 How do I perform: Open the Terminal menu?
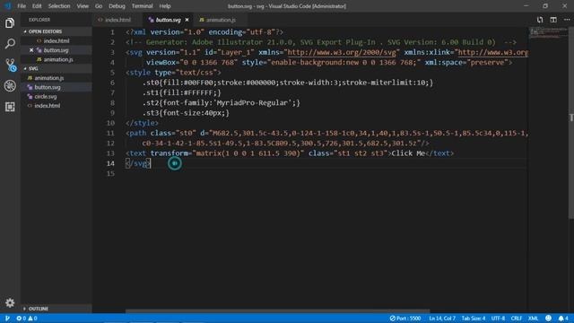tap(142, 6)
